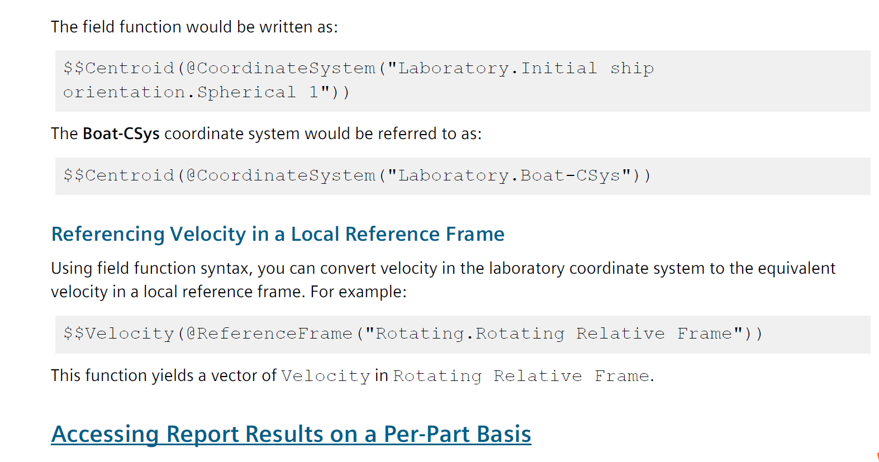Click the "Laboratory.Boat-CSys" string in the code block
879x462 pixels.
point(510,175)
